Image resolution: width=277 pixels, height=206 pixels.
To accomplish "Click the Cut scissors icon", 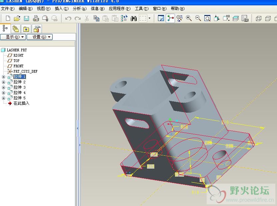I will (x=87, y=18).
